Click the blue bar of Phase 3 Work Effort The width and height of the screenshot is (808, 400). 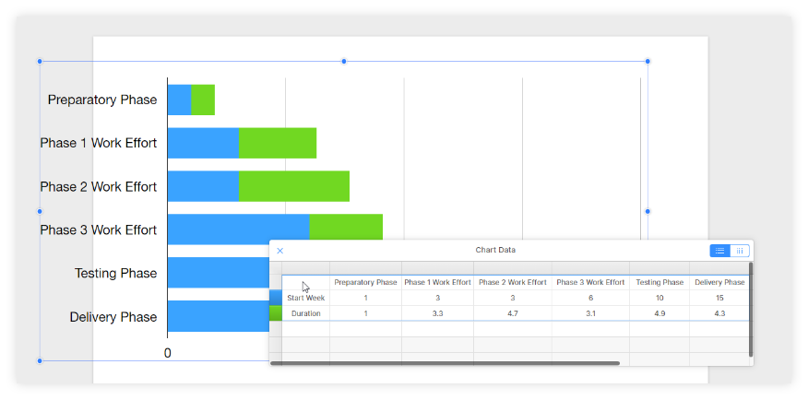pyautogui.click(x=239, y=229)
